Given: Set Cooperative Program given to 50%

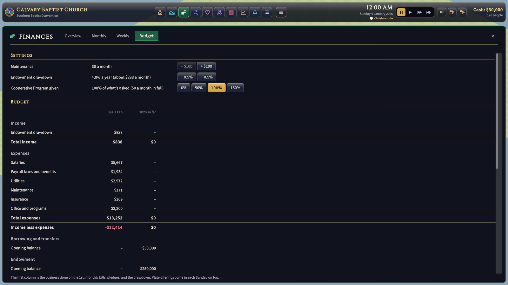Looking at the screenshot, I should click(199, 88).
